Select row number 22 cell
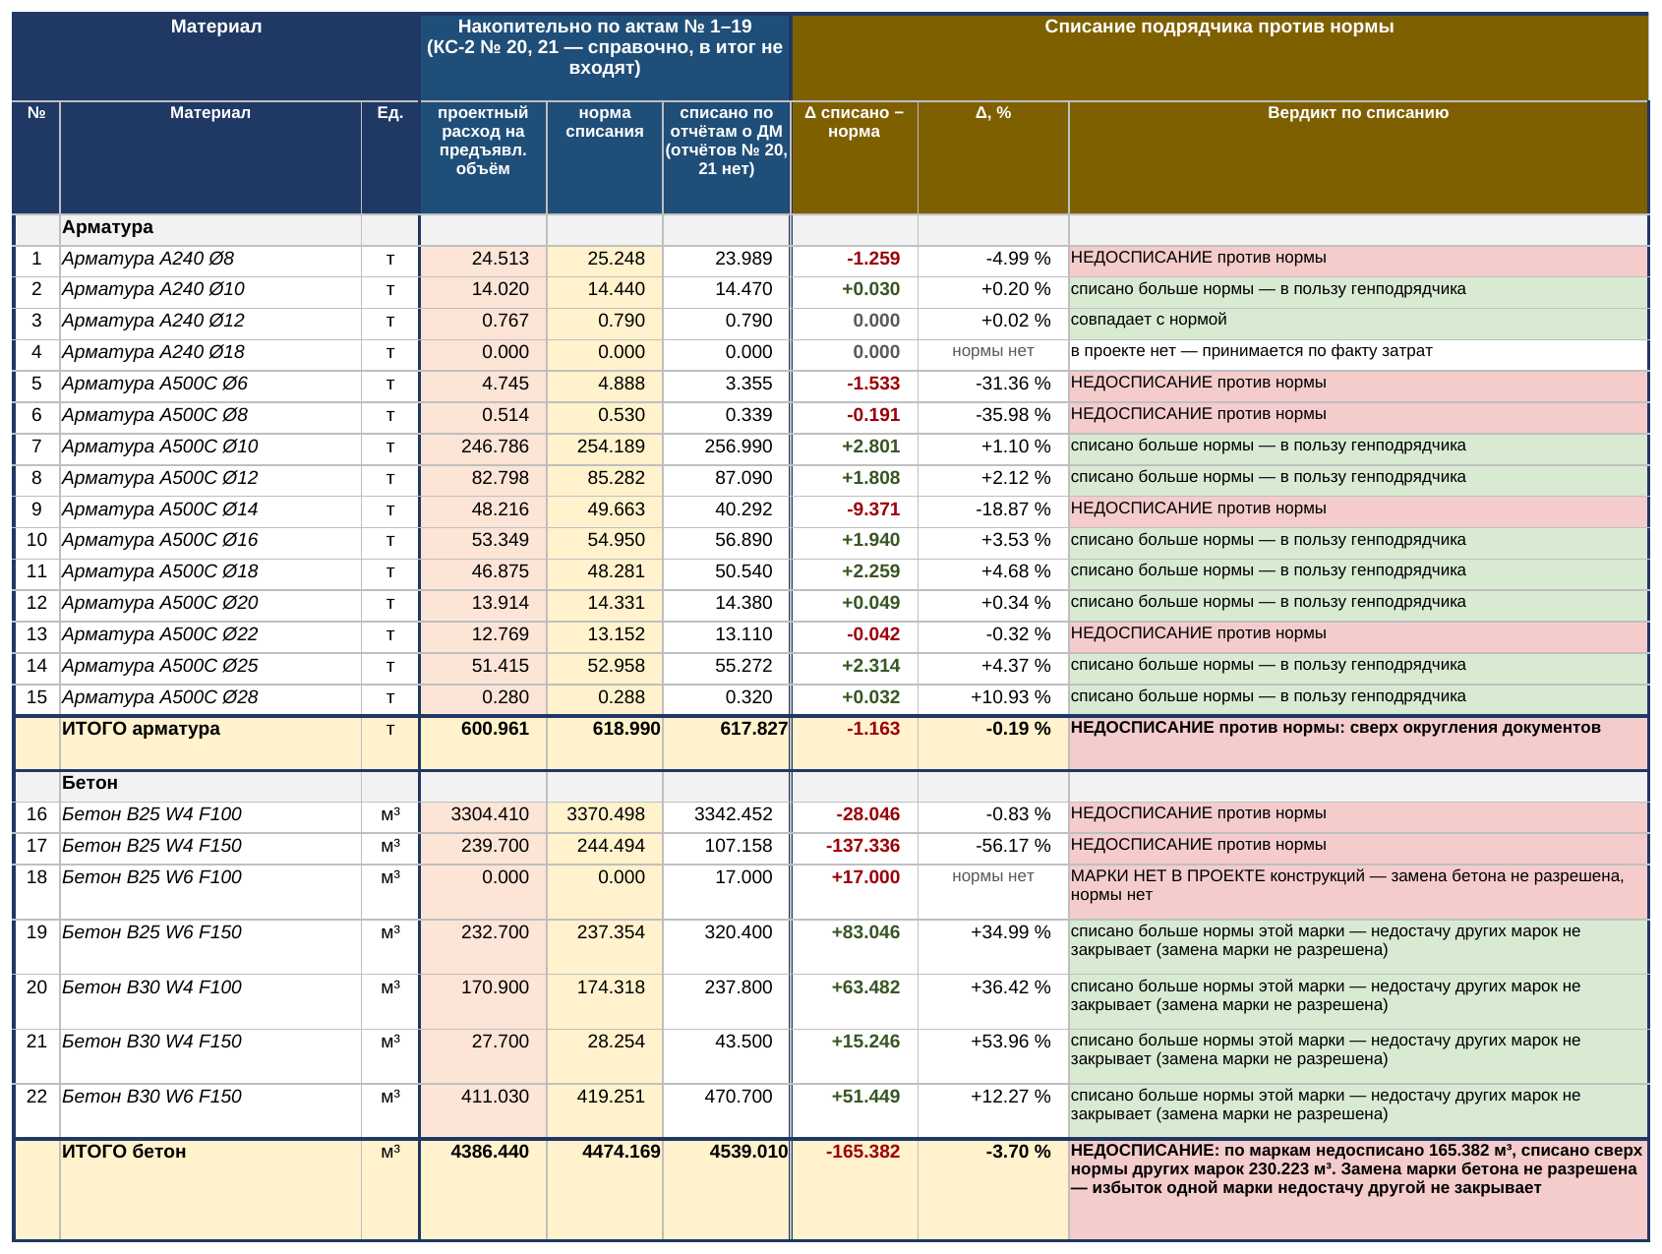This screenshot has width=1662, height=1254. click(36, 1110)
